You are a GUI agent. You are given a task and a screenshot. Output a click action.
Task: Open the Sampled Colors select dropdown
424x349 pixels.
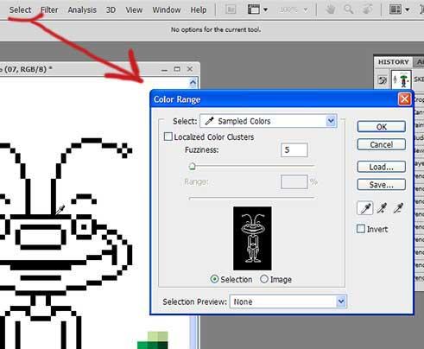coord(269,121)
